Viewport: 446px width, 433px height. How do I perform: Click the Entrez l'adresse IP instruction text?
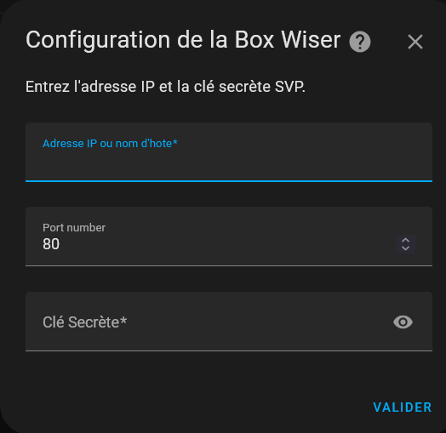click(x=165, y=87)
